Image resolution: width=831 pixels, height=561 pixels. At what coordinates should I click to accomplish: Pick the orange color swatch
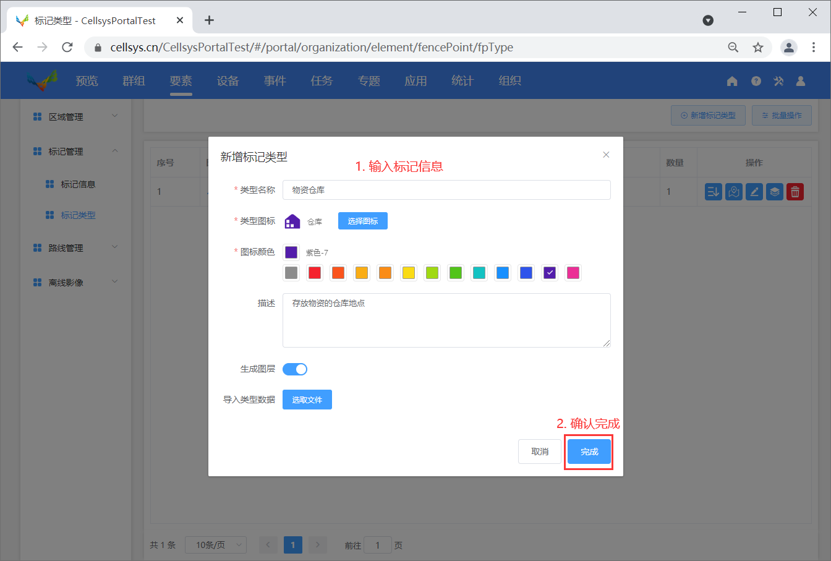coord(385,273)
